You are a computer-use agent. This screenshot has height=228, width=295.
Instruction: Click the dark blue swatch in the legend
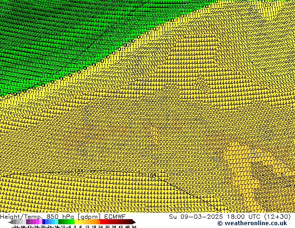pyautogui.click(x=44, y=222)
